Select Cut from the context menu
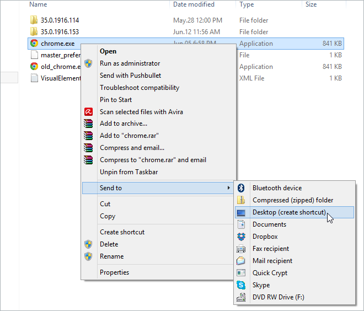 158,204
